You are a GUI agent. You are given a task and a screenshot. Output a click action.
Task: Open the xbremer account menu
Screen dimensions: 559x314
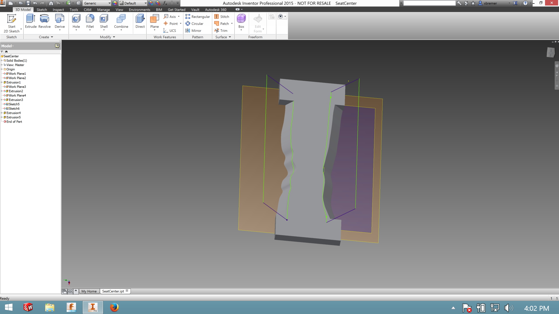(x=493, y=3)
